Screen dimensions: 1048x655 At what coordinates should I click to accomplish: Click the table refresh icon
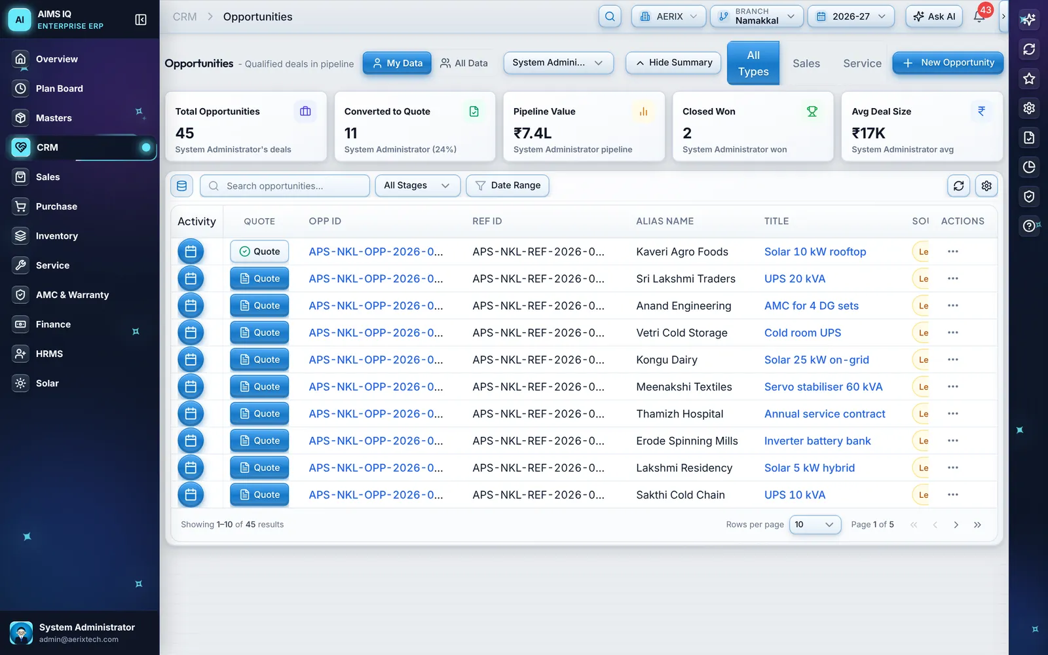[x=958, y=186]
